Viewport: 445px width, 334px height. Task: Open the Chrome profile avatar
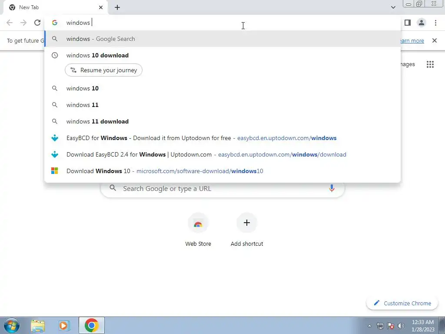point(422,23)
